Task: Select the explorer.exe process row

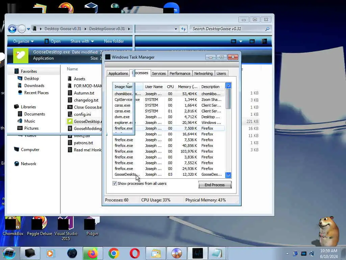Action: point(169,123)
